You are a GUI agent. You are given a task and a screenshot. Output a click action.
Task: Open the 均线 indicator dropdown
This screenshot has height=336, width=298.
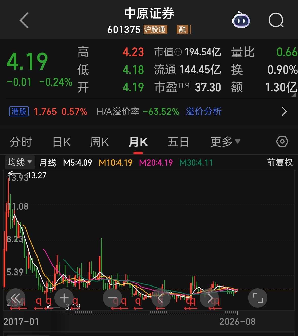point(20,162)
